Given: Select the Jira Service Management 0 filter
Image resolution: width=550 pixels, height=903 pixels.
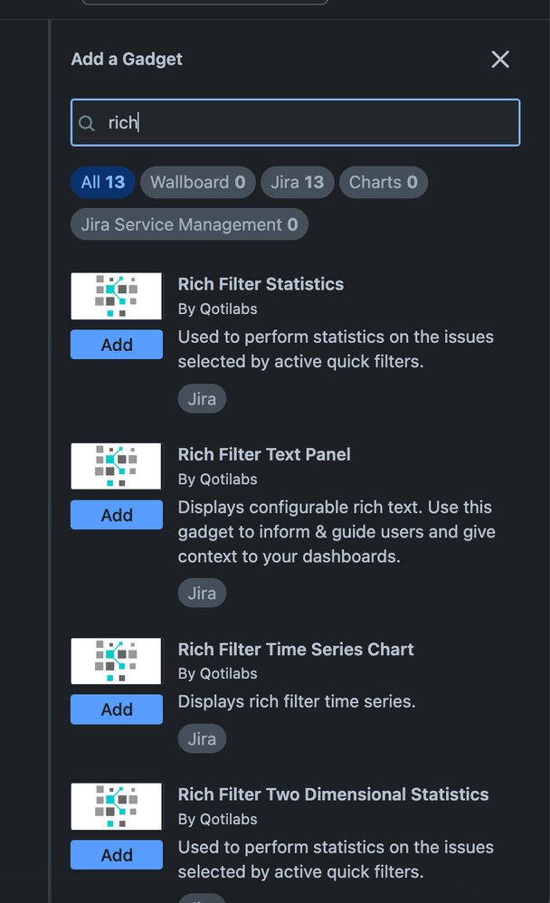Looking at the screenshot, I should (x=189, y=224).
